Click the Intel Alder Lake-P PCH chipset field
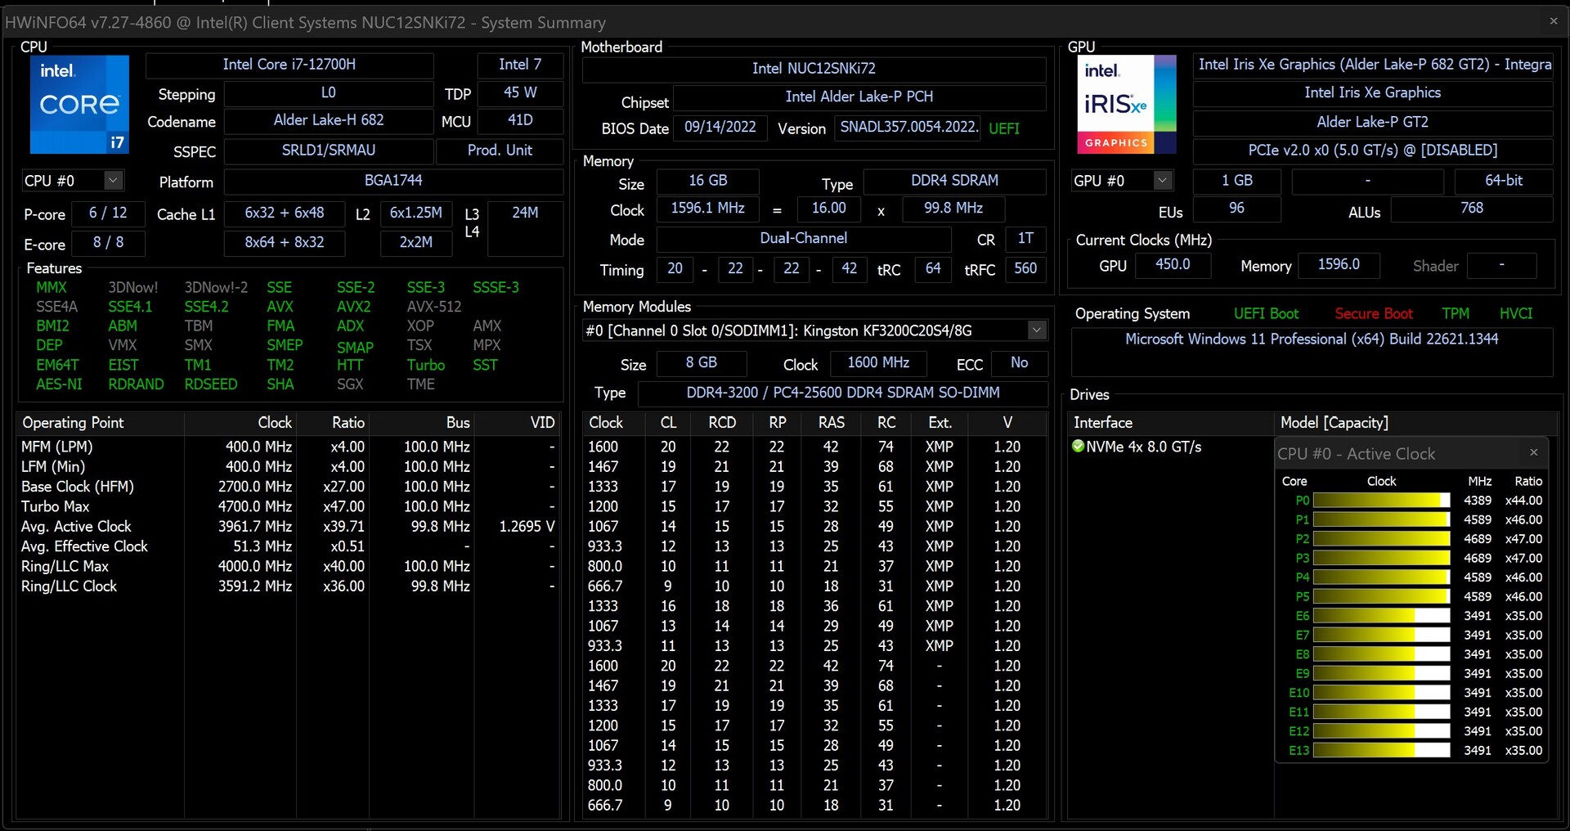The height and width of the screenshot is (831, 1570). [859, 97]
